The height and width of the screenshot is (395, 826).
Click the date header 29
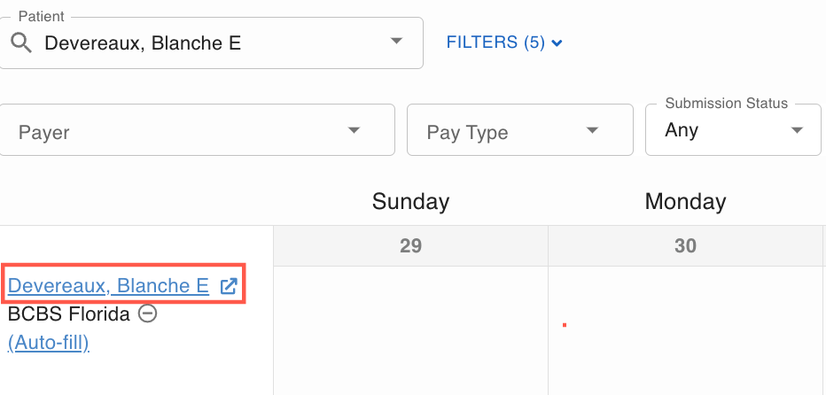[x=411, y=246]
